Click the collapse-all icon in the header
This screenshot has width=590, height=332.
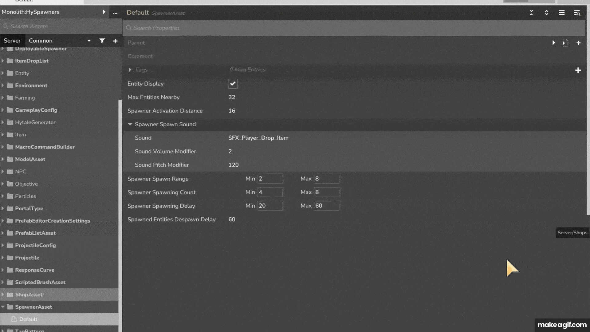(531, 13)
